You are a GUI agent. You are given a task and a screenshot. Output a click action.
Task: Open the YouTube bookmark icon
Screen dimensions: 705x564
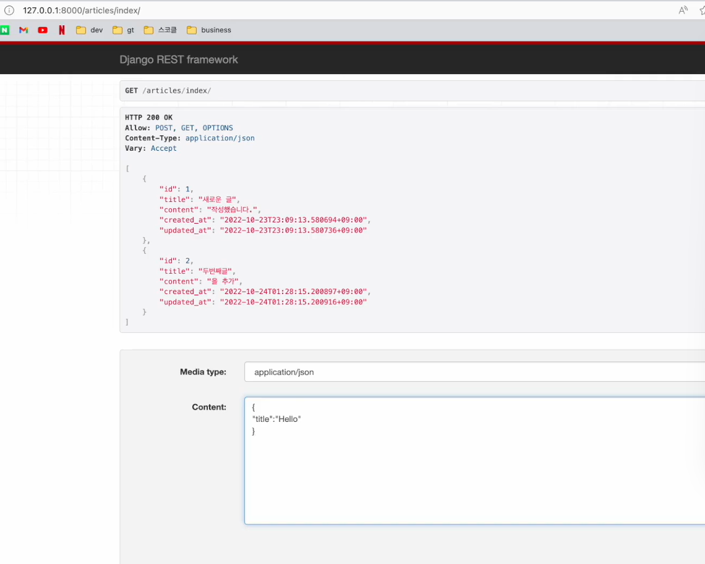tap(43, 30)
